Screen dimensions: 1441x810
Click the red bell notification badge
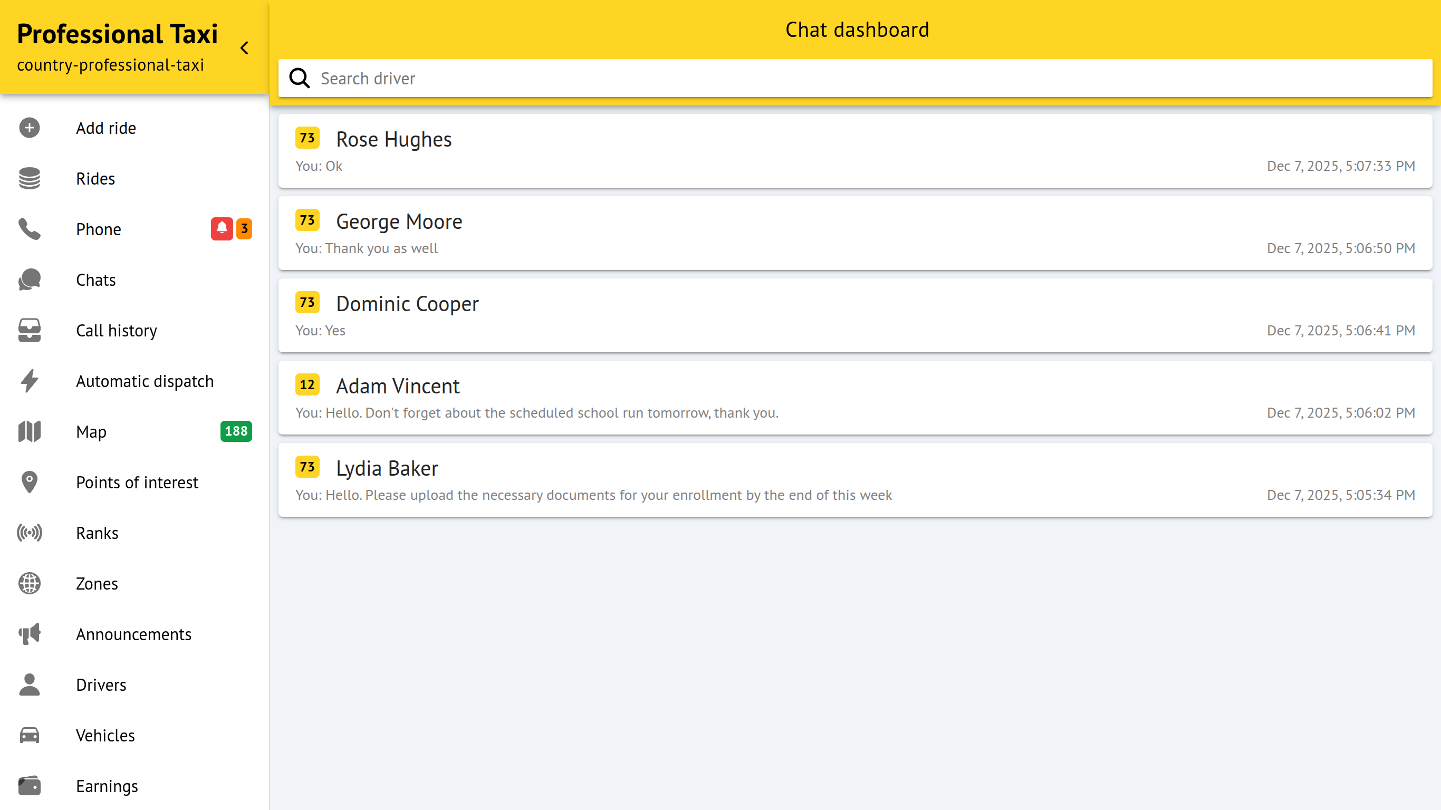tap(222, 229)
